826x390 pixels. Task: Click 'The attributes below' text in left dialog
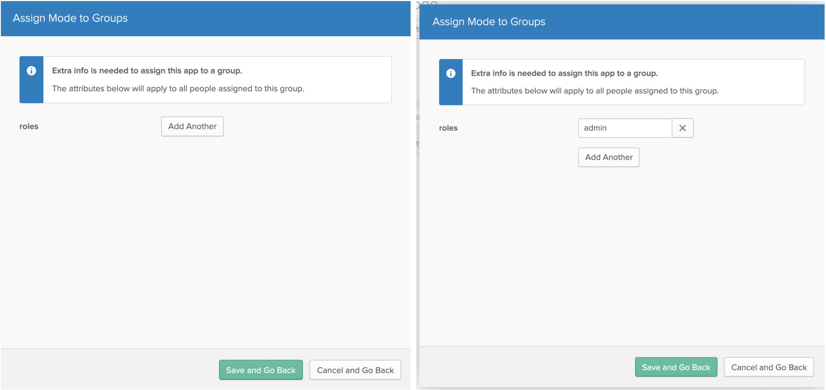(178, 89)
